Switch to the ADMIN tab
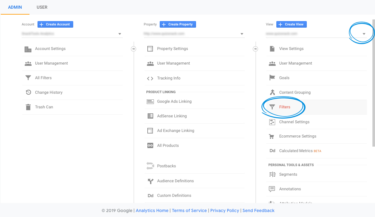Image resolution: width=375 pixels, height=217 pixels. pos(15,7)
